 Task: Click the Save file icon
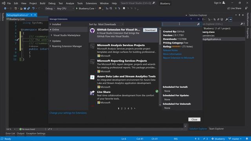(25, 8)
